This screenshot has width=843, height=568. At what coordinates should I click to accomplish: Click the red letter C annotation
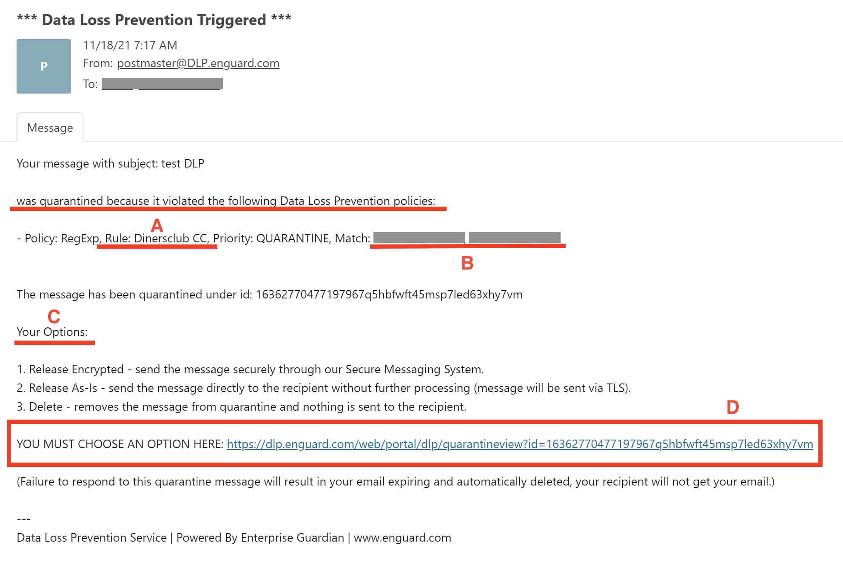click(54, 317)
